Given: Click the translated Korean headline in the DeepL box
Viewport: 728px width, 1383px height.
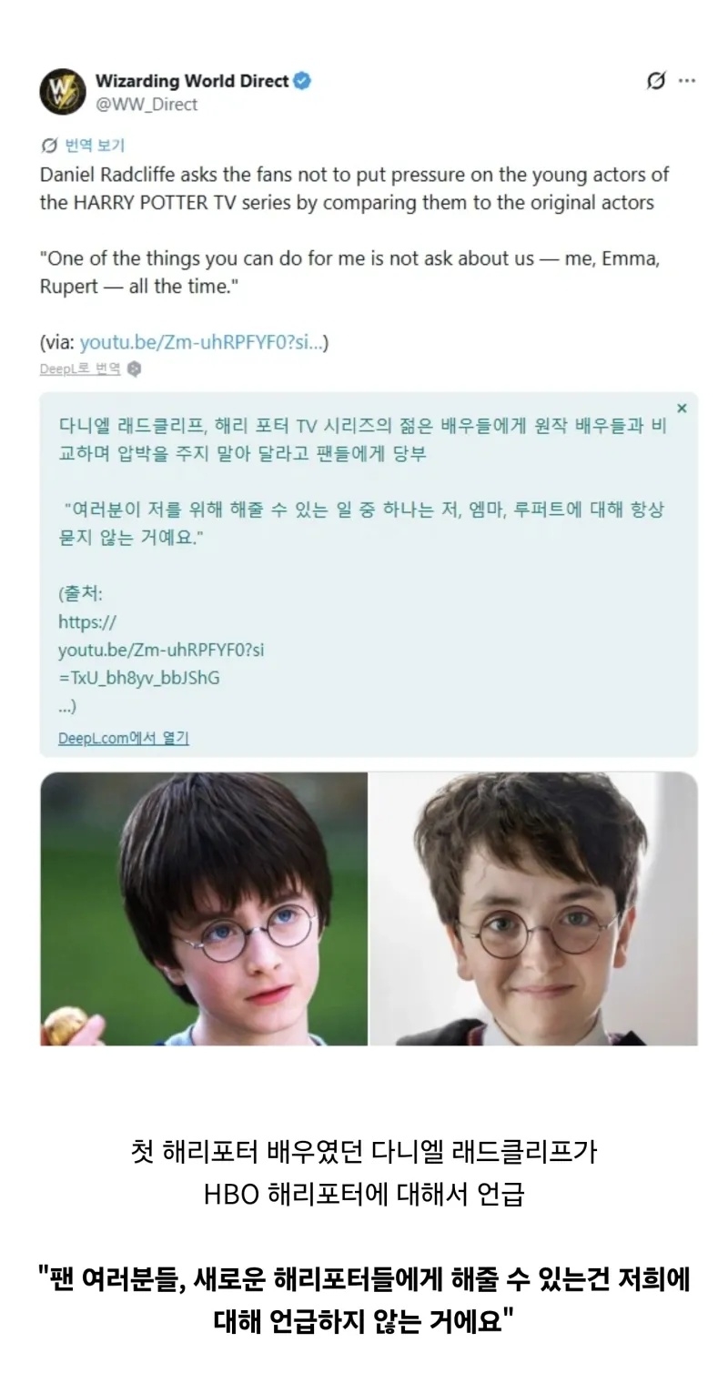Looking at the screenshot, I should pyautogui.click(x=362, y=439).
